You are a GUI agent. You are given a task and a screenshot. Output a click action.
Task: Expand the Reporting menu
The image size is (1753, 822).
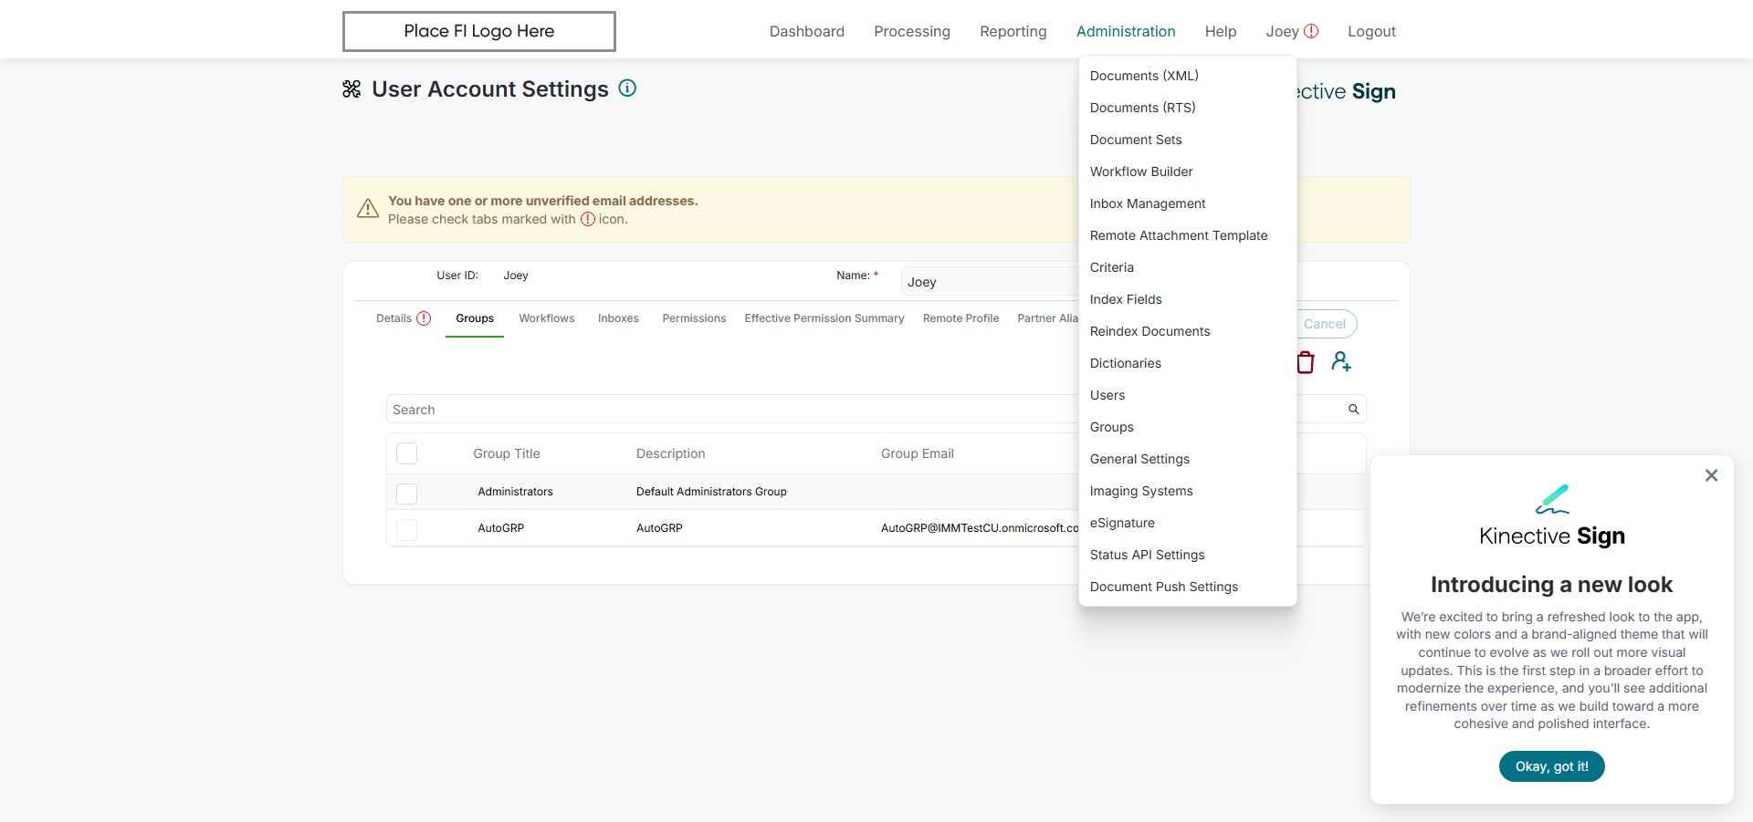tap(1013, 31)
